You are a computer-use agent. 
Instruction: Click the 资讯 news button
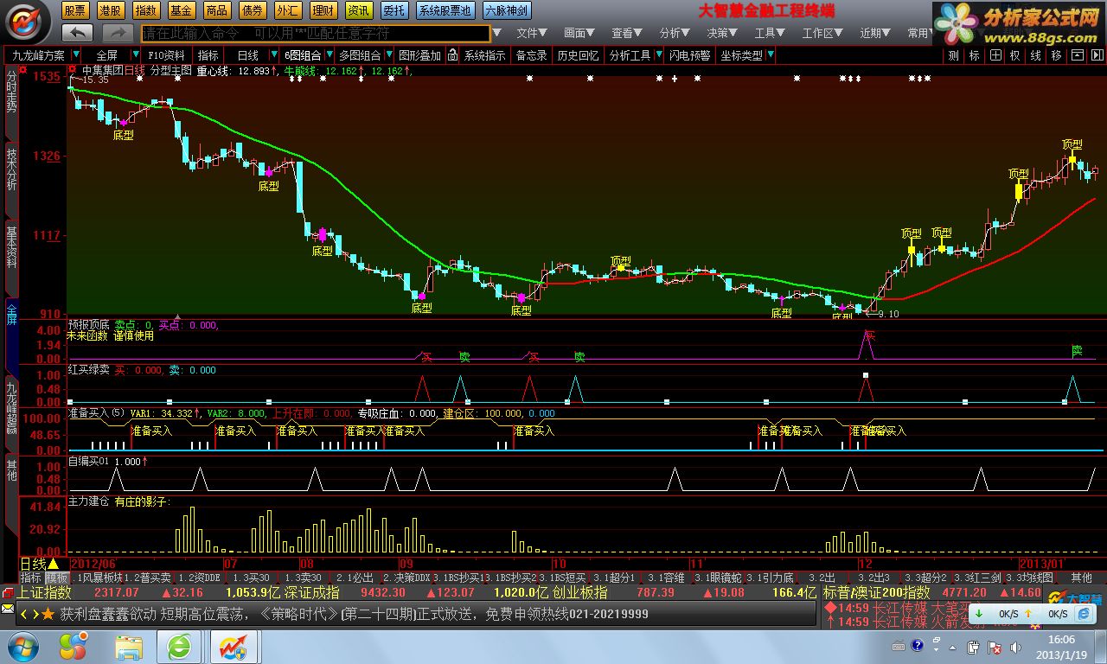pos(359,10)
